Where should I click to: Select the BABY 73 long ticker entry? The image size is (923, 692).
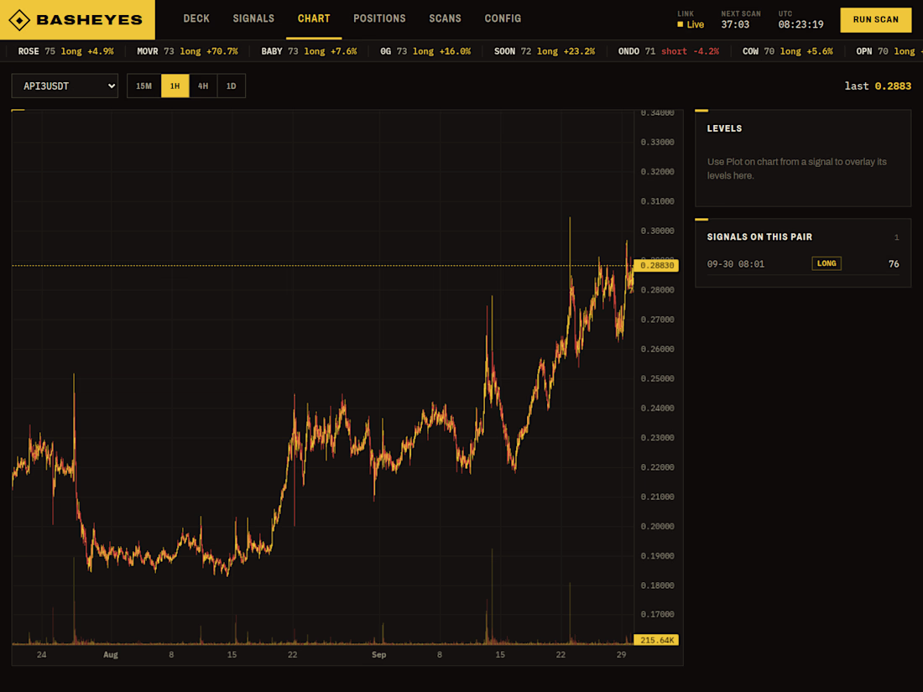coord(309,51)
